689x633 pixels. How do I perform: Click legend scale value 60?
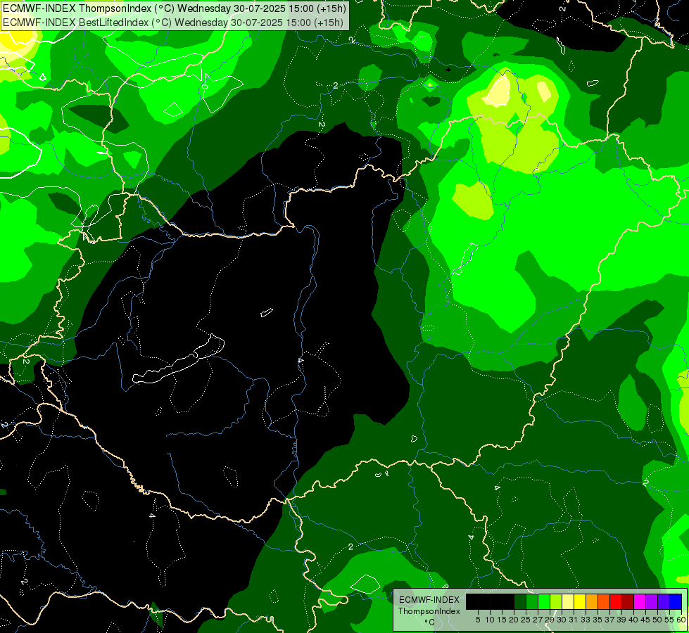pos(681,620)
